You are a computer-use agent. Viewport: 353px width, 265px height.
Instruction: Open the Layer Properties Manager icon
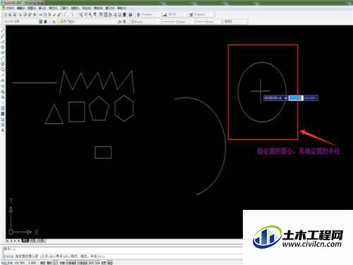click(x=54, y=21)
